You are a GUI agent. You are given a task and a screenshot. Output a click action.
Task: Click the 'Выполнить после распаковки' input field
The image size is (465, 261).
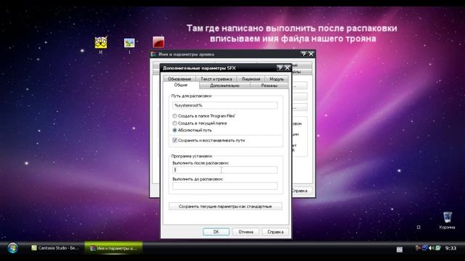tap(225, 170)
